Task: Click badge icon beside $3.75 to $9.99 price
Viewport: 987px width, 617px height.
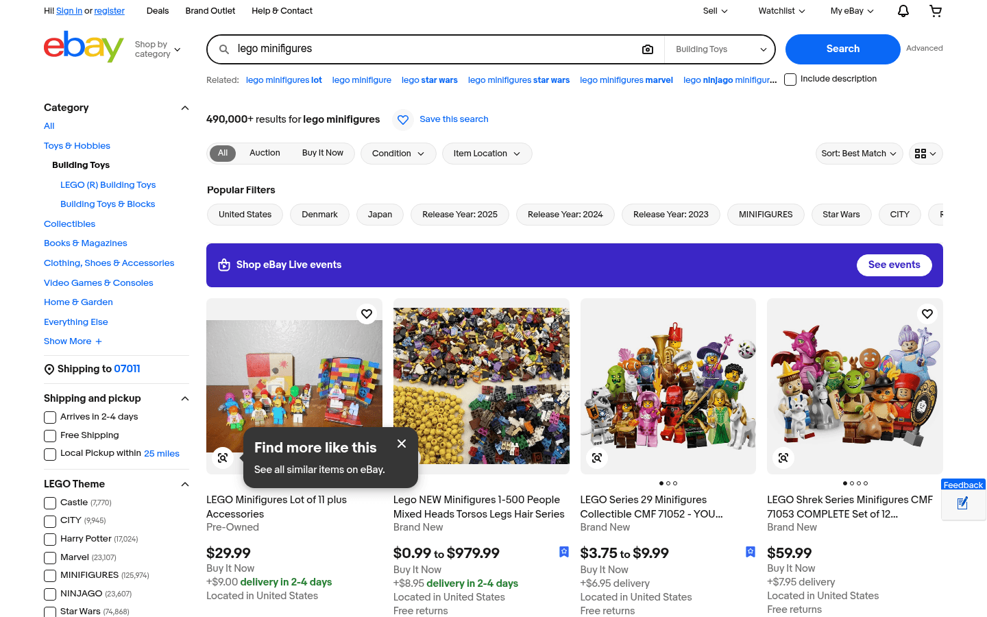Action: 751,552
